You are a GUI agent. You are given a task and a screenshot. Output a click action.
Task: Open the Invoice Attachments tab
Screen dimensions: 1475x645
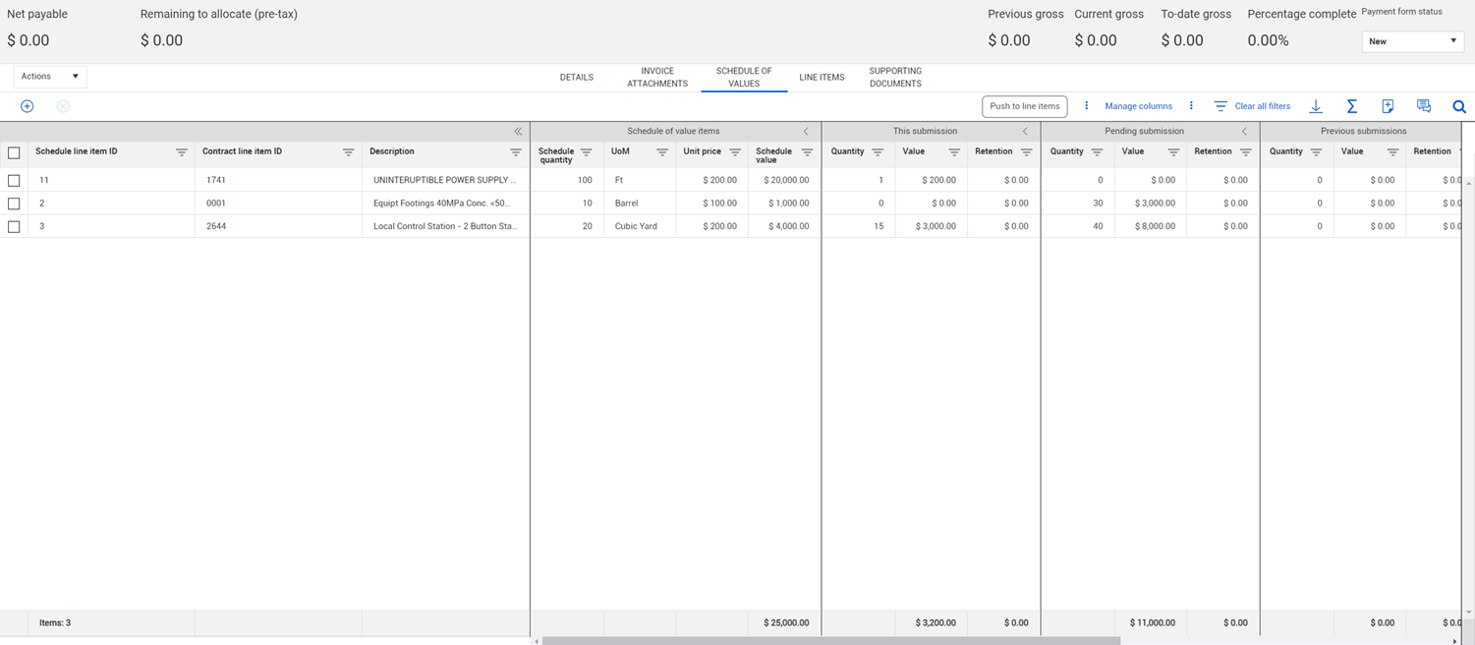point(657,78)
